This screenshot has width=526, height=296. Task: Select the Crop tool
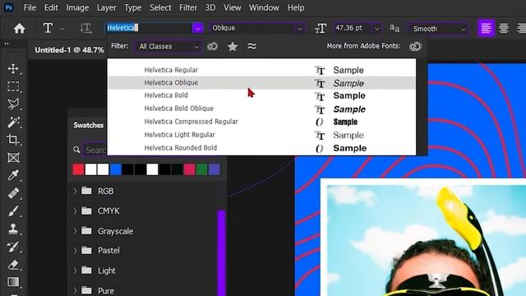pos(13,140)
